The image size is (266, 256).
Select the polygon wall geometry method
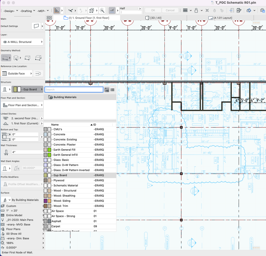[x=38, y=58]
